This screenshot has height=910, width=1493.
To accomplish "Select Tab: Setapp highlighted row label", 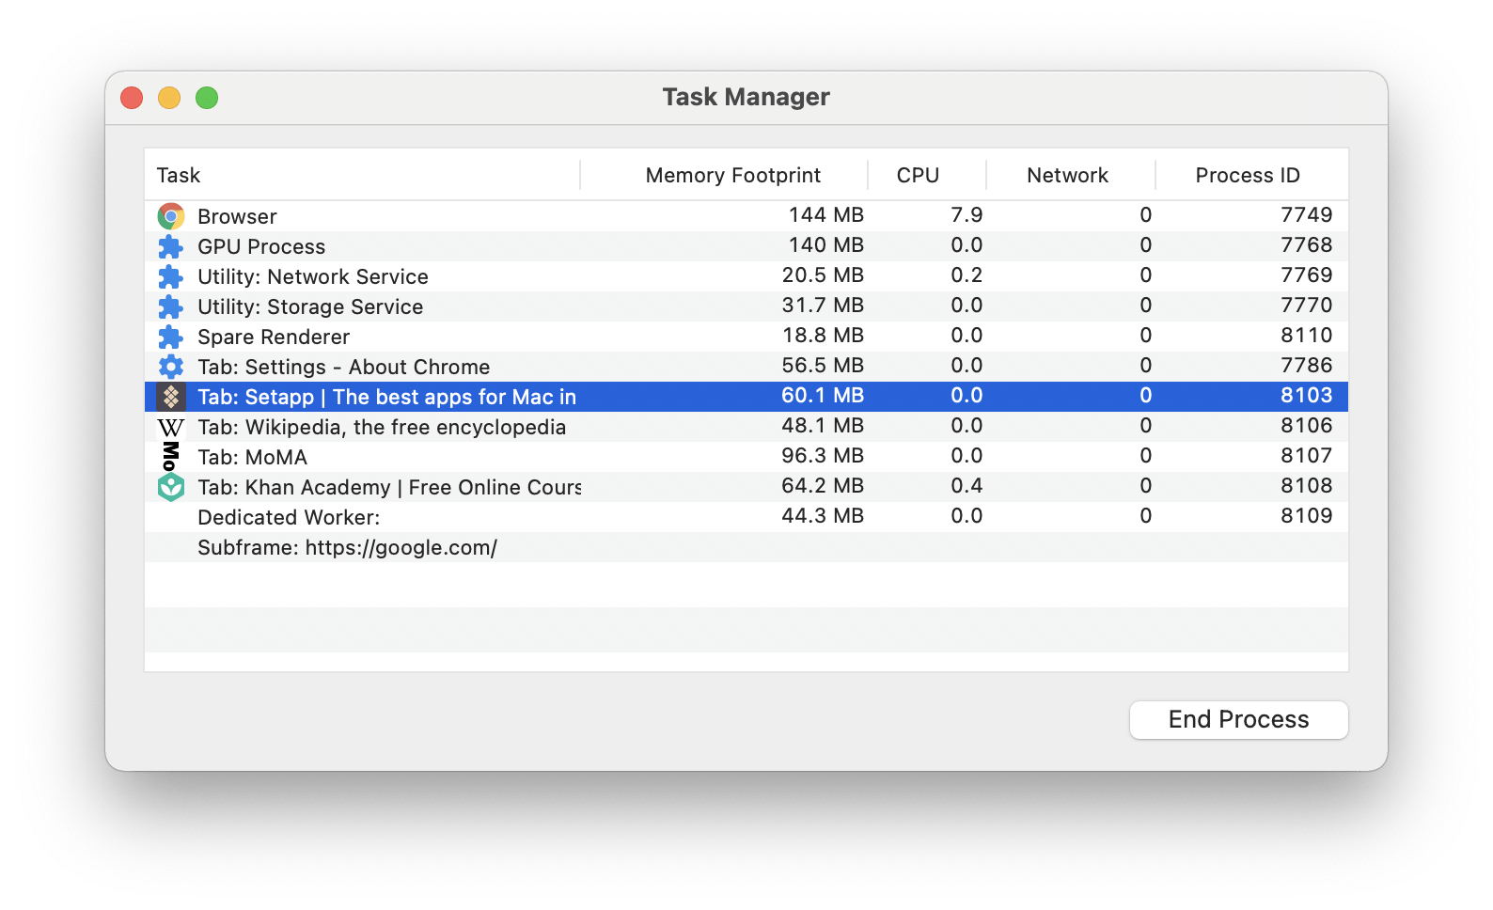I will pos(387,397).
